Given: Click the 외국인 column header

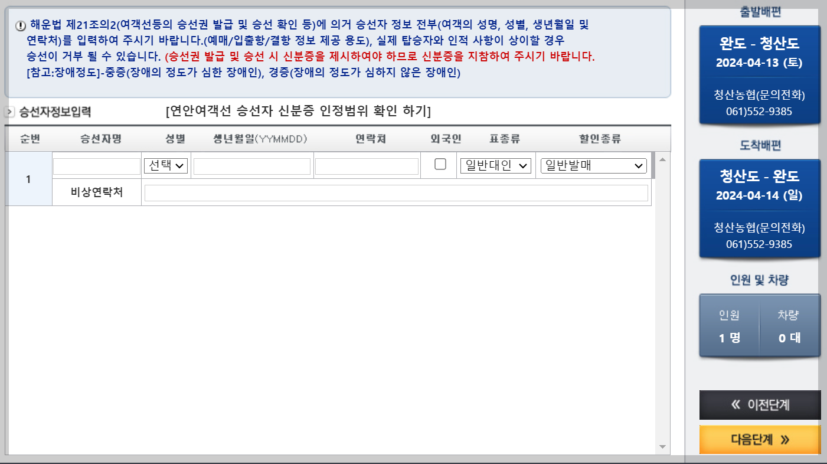Looking at the screenshot, I should (446, 139).
